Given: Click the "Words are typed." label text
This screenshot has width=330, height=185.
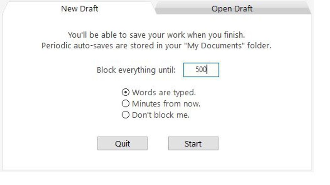Looking at the screenshot, I should 164,92.
